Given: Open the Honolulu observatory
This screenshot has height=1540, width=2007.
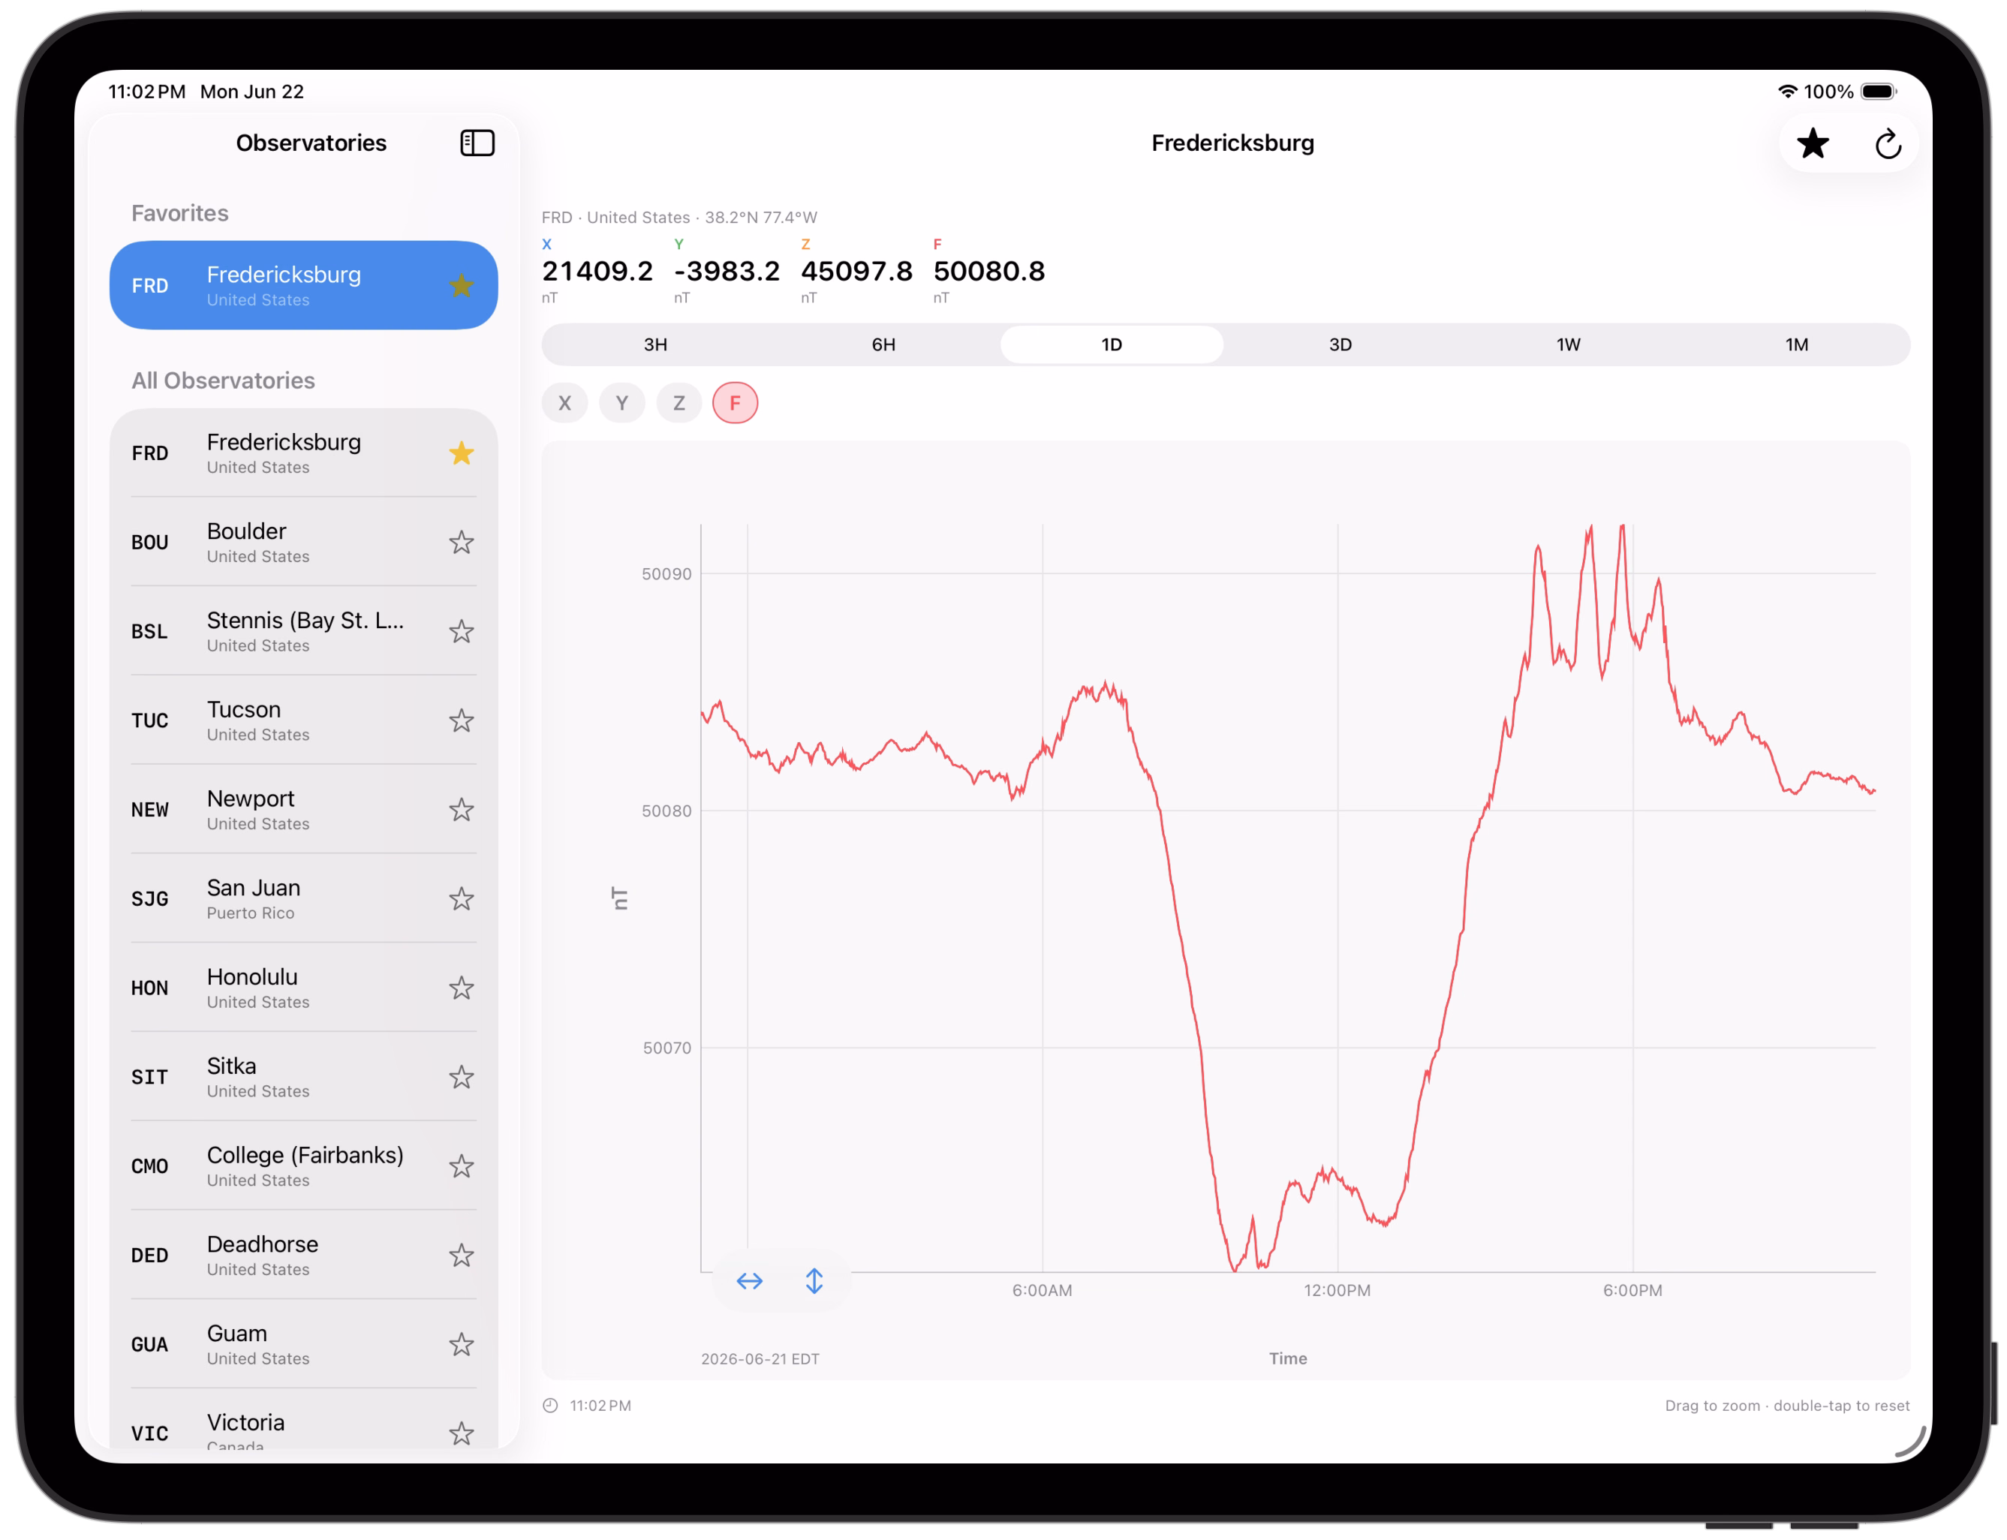Looking at the screenshot, I should point(303,987).
